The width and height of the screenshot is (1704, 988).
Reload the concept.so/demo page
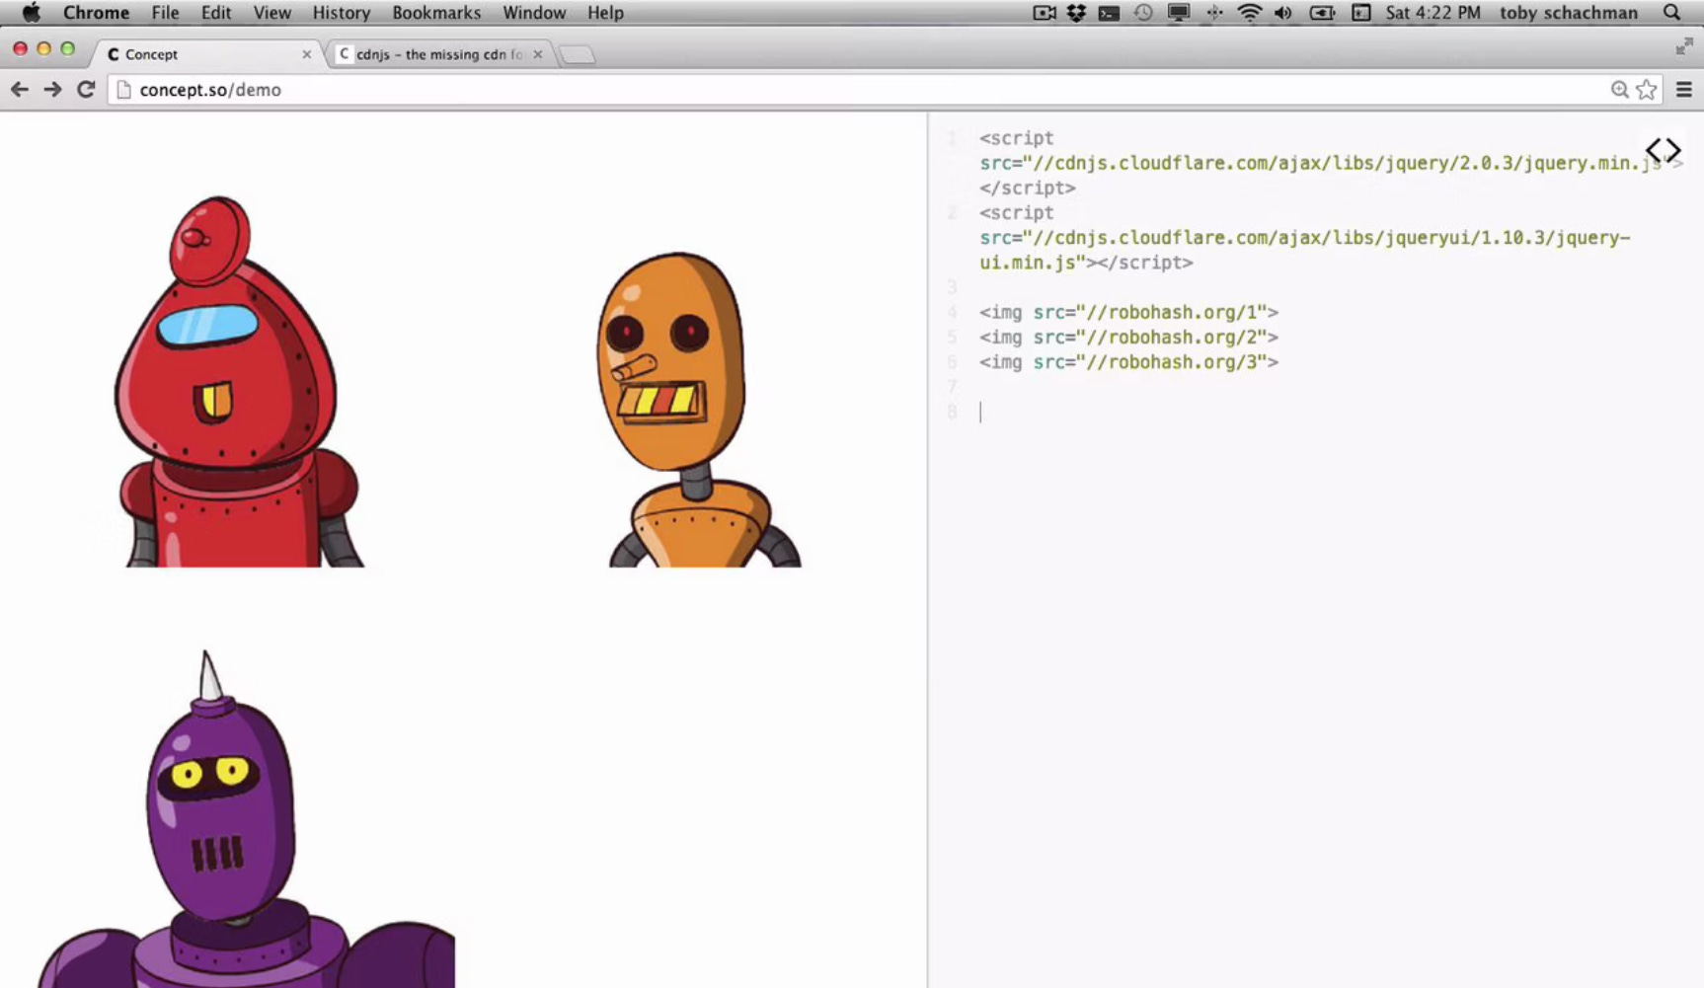tap(86, 90)
